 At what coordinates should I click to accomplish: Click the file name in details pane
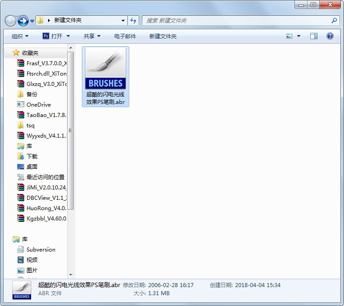tap(79, 285)
